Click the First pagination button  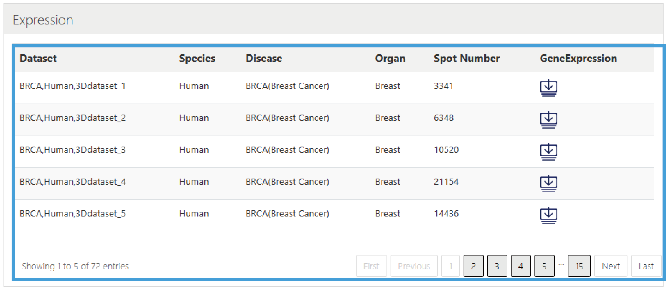pos(371,266)
